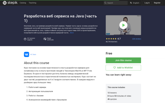The height and width of the screenshot is (103, 165).
Task: Click Add to Wishlist button
Action: coord(123,68)
